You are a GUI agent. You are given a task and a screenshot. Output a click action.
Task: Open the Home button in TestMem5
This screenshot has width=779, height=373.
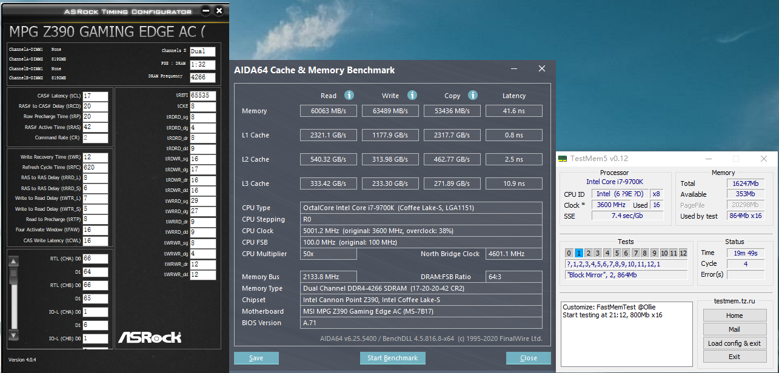click(x=734, y=315)
